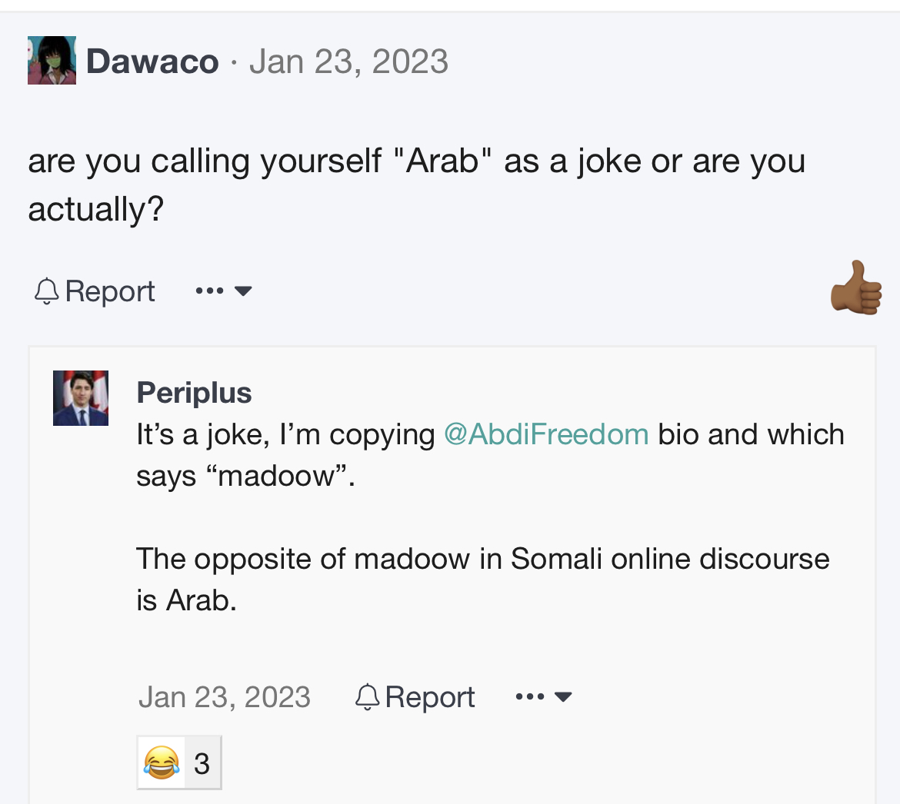Click the text of Periplus's reply

point(490,517)
